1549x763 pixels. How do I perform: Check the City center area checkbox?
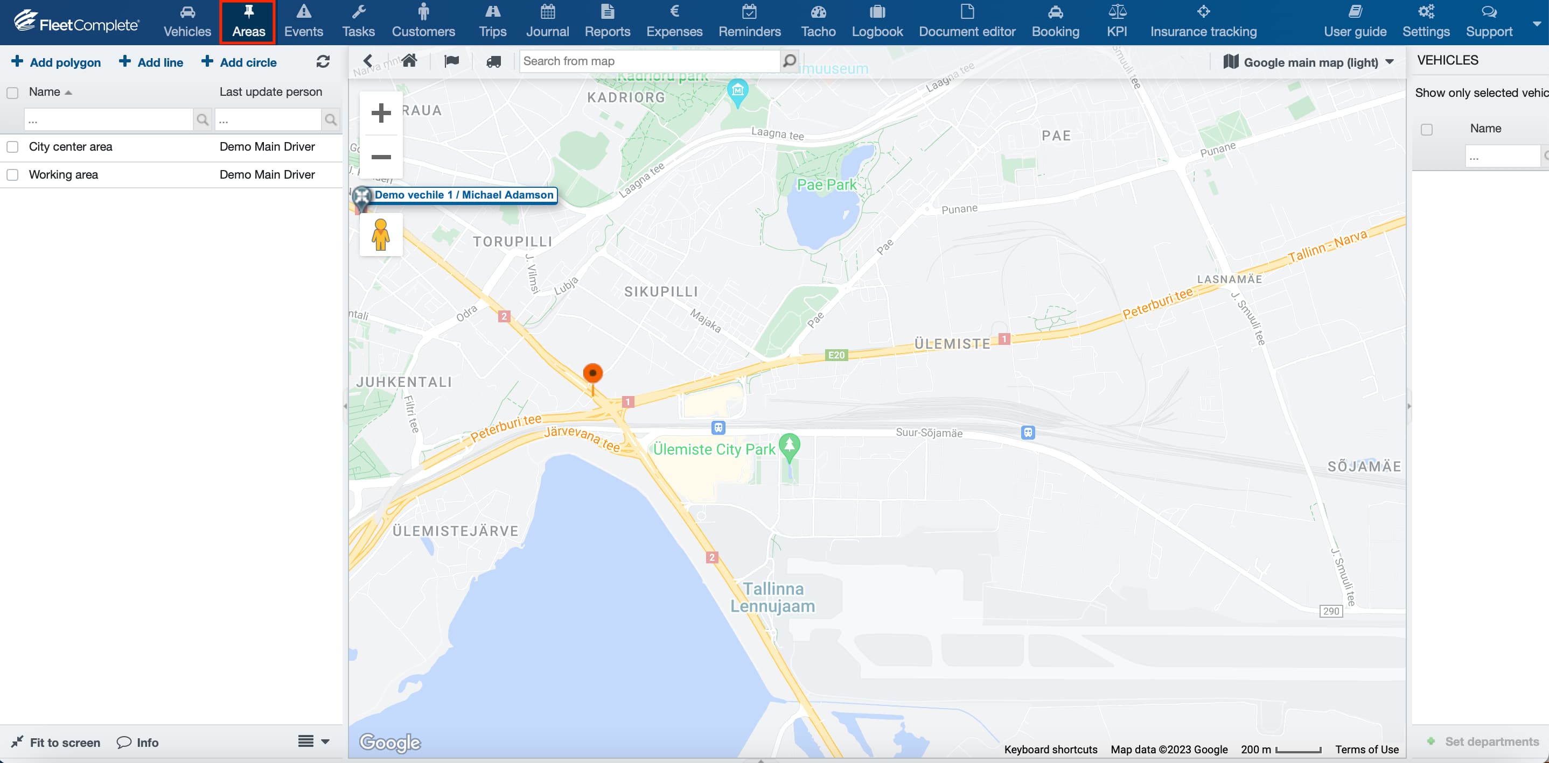12,146
